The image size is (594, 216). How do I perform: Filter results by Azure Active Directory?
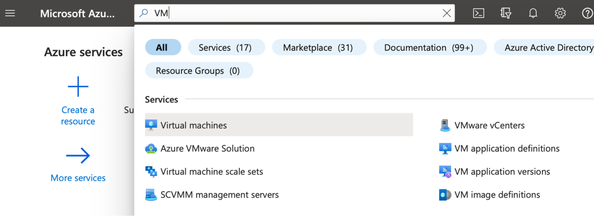(544, 47)
